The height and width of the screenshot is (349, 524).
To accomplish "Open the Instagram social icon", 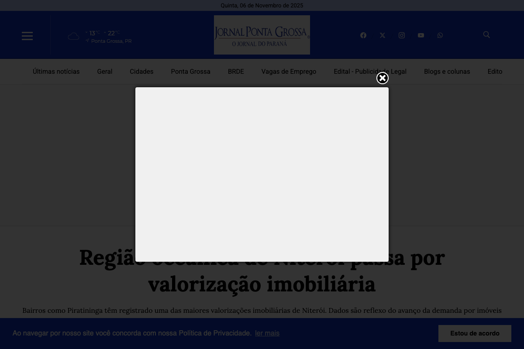I will tap(402, 35).
